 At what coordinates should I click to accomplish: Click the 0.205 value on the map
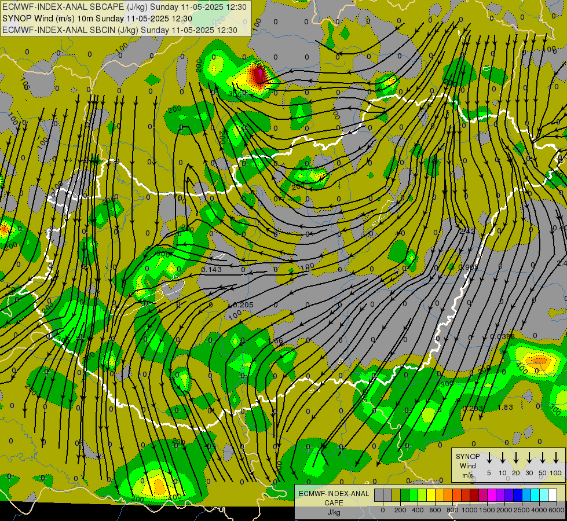(243, 305)
